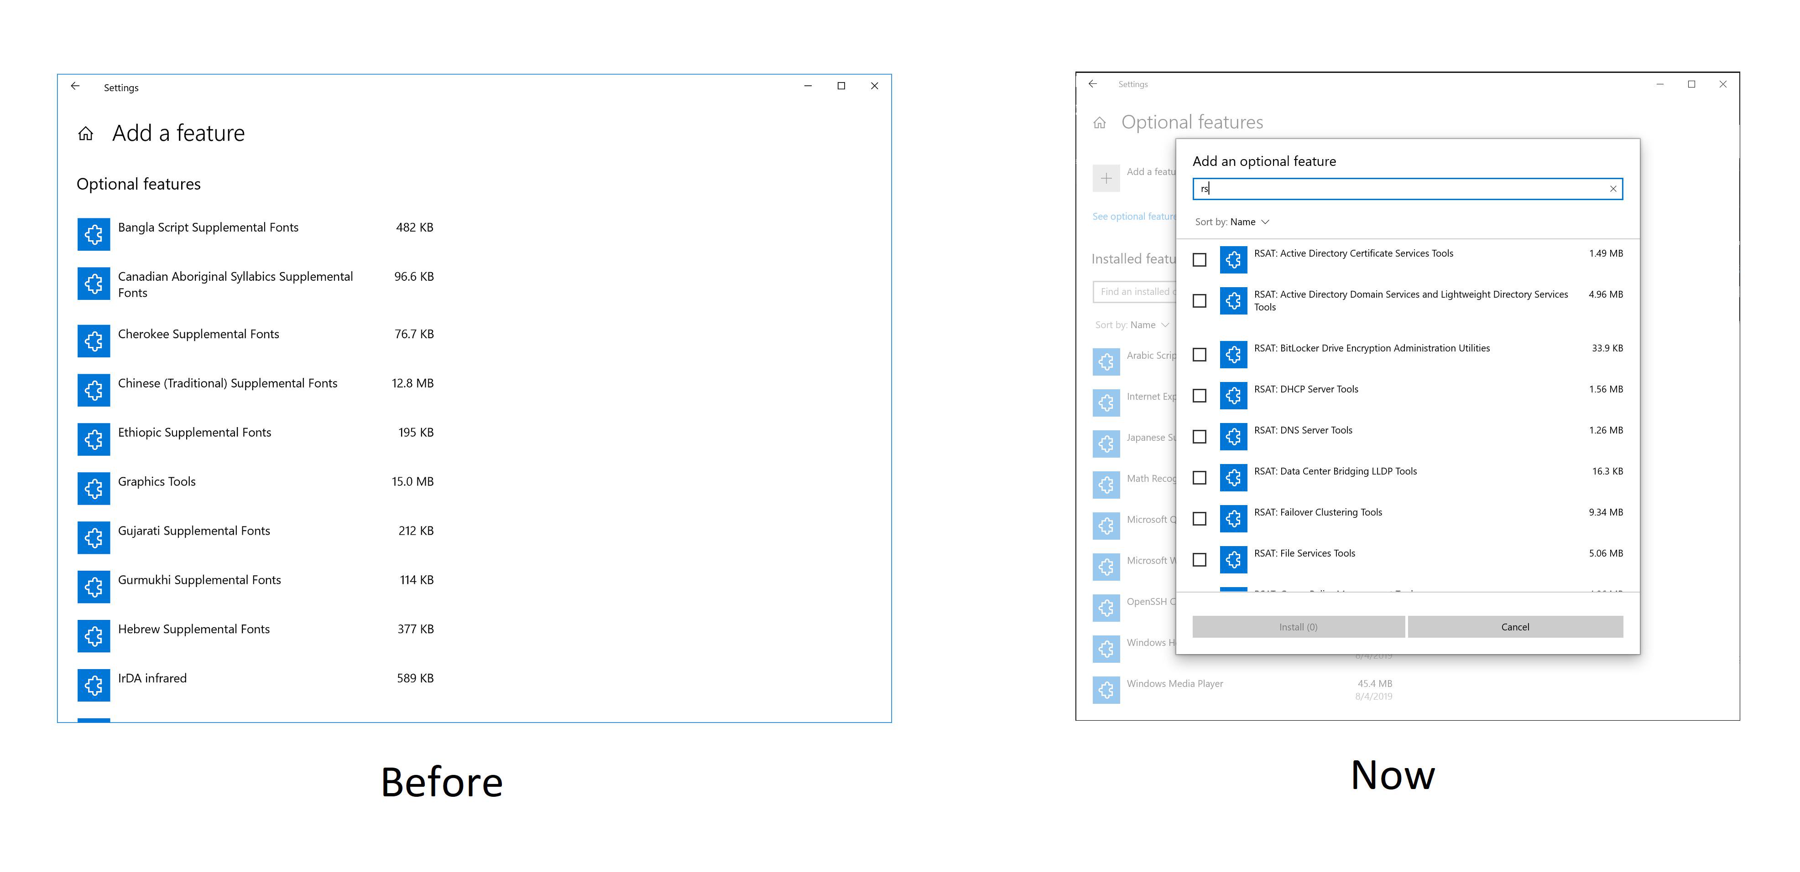The width and height of the screenshot is (1800, 872).
Task: Click the RSAT Failover Clustering Tools icon
Action: [x=1233, y=519]
